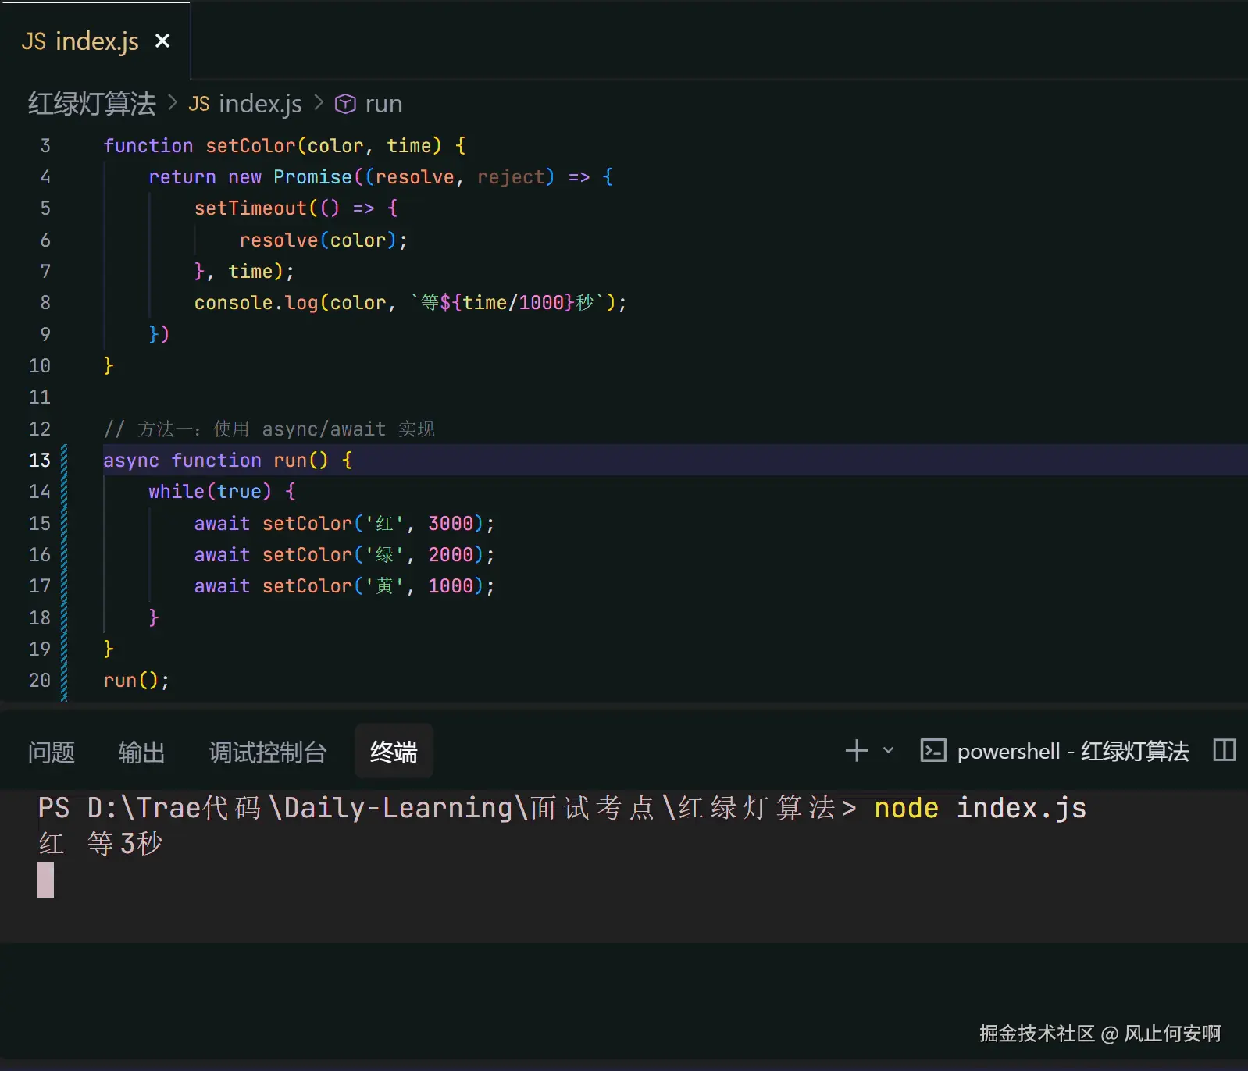The height and width of the screenshot is (1071, 1248).
Task: Close the index.js editor tab
Action: [x=162, y=41]
